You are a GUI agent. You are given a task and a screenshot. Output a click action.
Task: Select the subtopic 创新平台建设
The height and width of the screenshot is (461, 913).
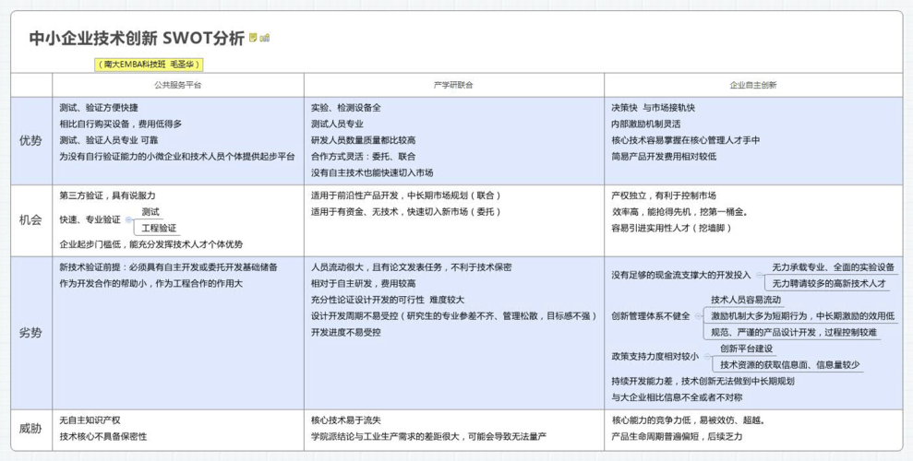(x=747, y=349)
